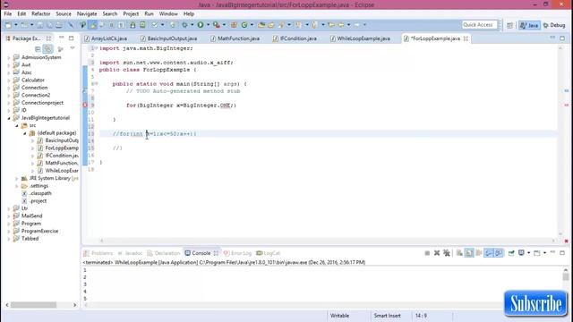
Task: Click the Package Explorer horizontal scrollbar
Action: (x=33, y=305)
